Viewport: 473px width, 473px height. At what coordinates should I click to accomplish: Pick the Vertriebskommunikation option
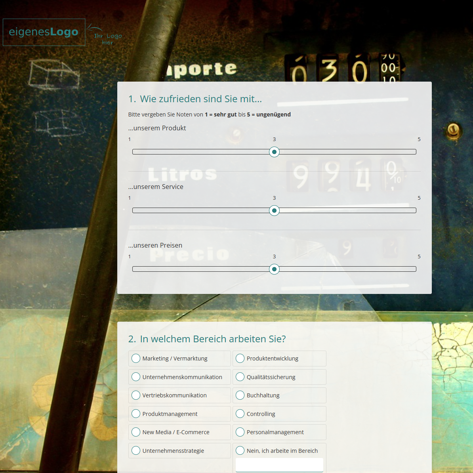136,395
